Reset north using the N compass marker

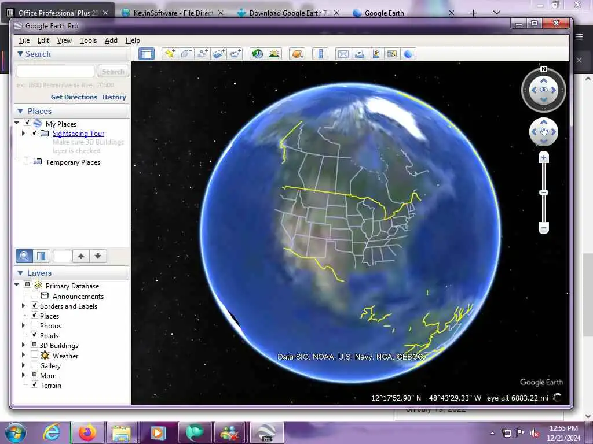pos(543,69)
